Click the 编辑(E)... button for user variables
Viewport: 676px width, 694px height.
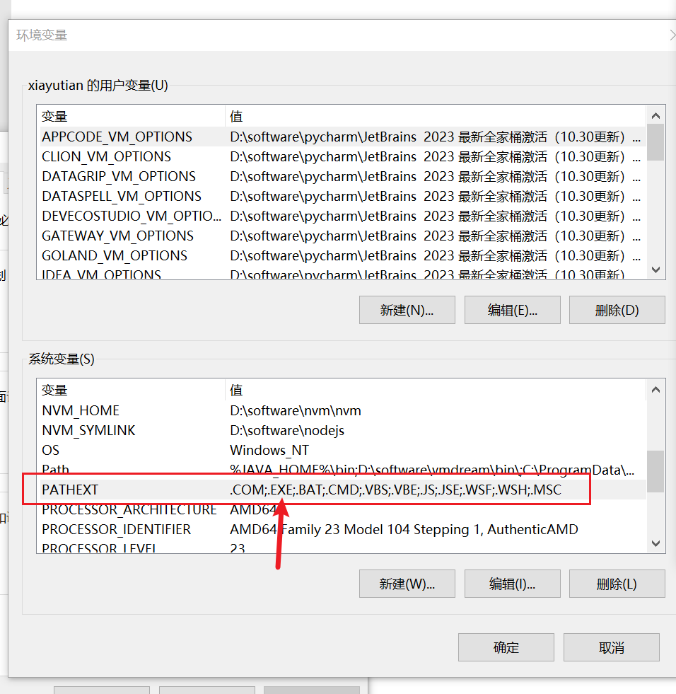(x=512, y=310)
